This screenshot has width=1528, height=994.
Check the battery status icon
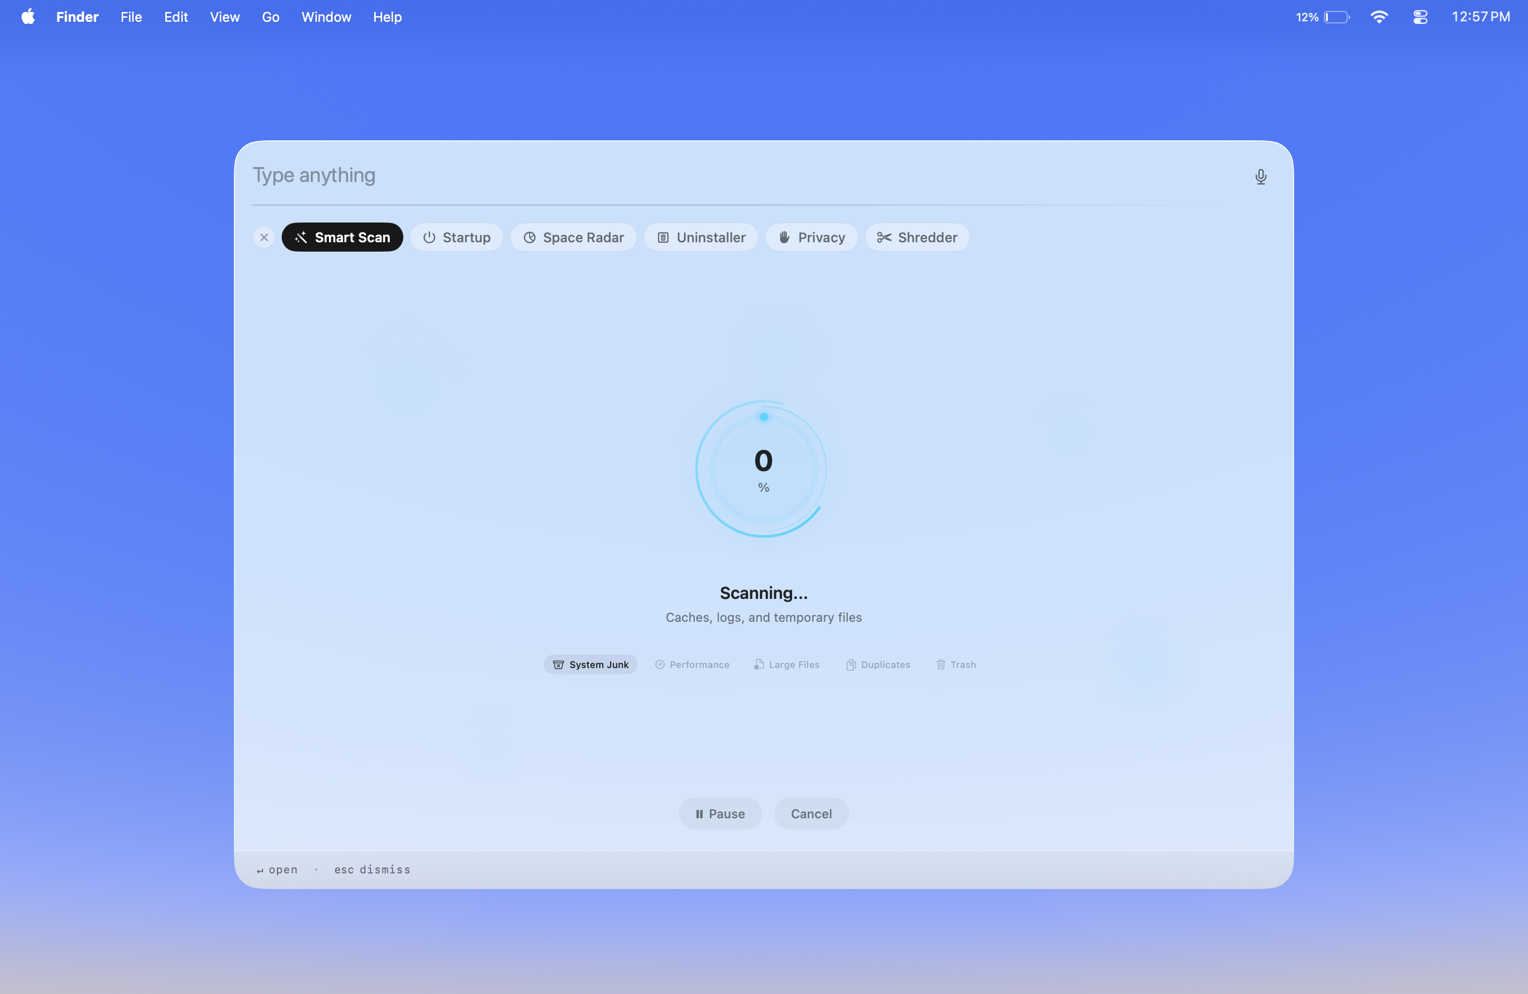click(1337, 17)
